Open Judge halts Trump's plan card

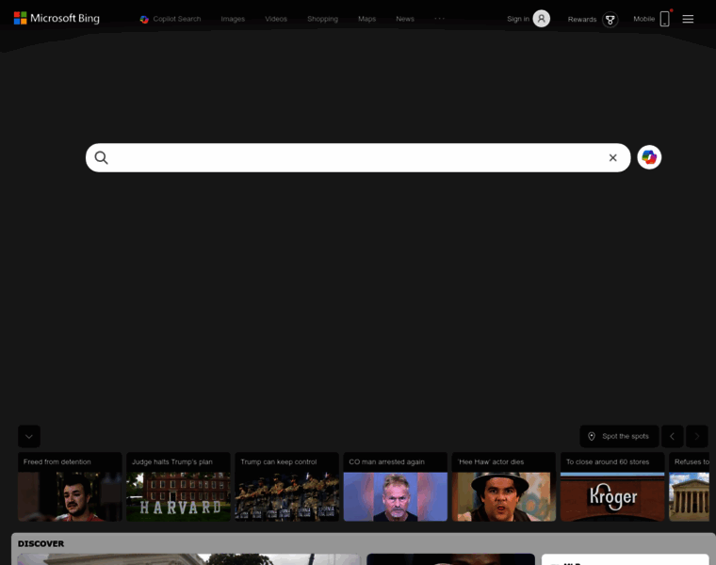pyautogui.click(x=179, y=487)
